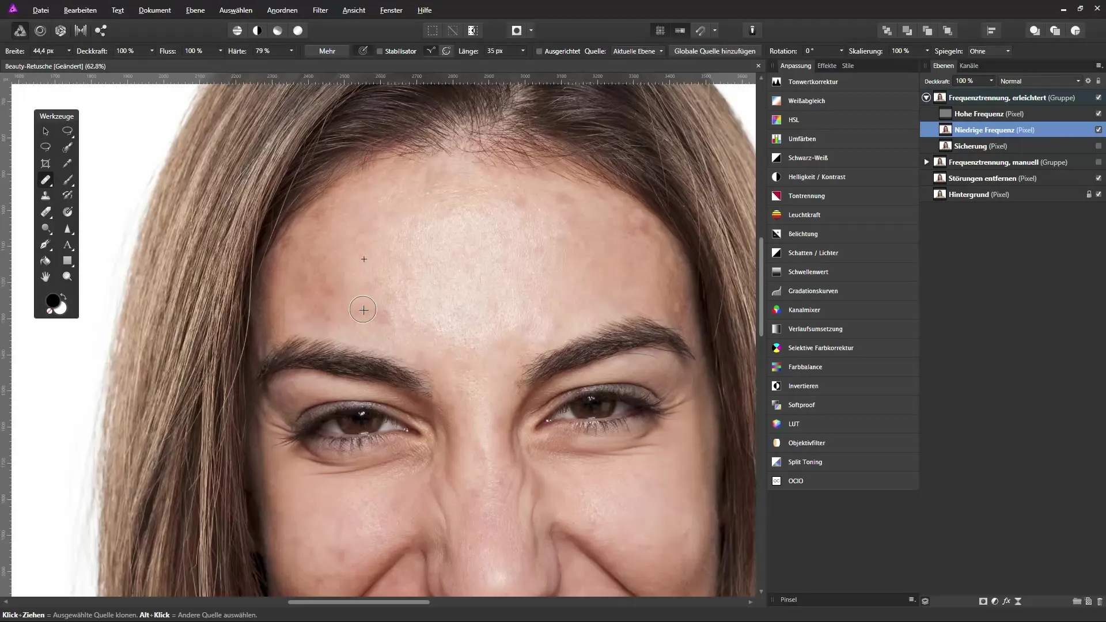Click white background color swatch
This screenshot has height=622, width=1106.
[62, 309]
